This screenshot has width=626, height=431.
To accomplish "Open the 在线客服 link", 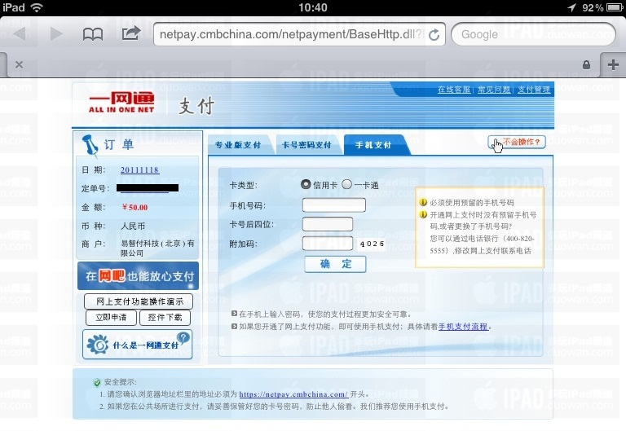I will click(x=454, y=90).
